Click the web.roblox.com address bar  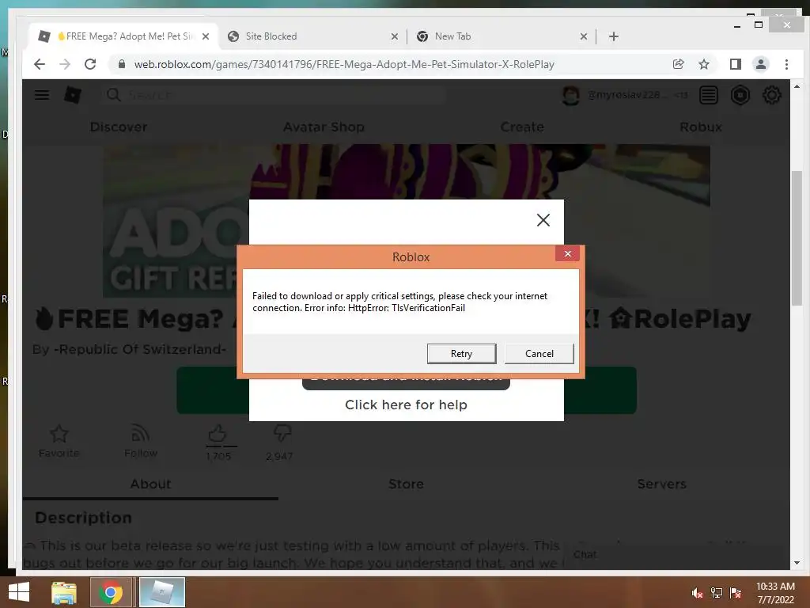pyautogui.click(x=344, y=65)
